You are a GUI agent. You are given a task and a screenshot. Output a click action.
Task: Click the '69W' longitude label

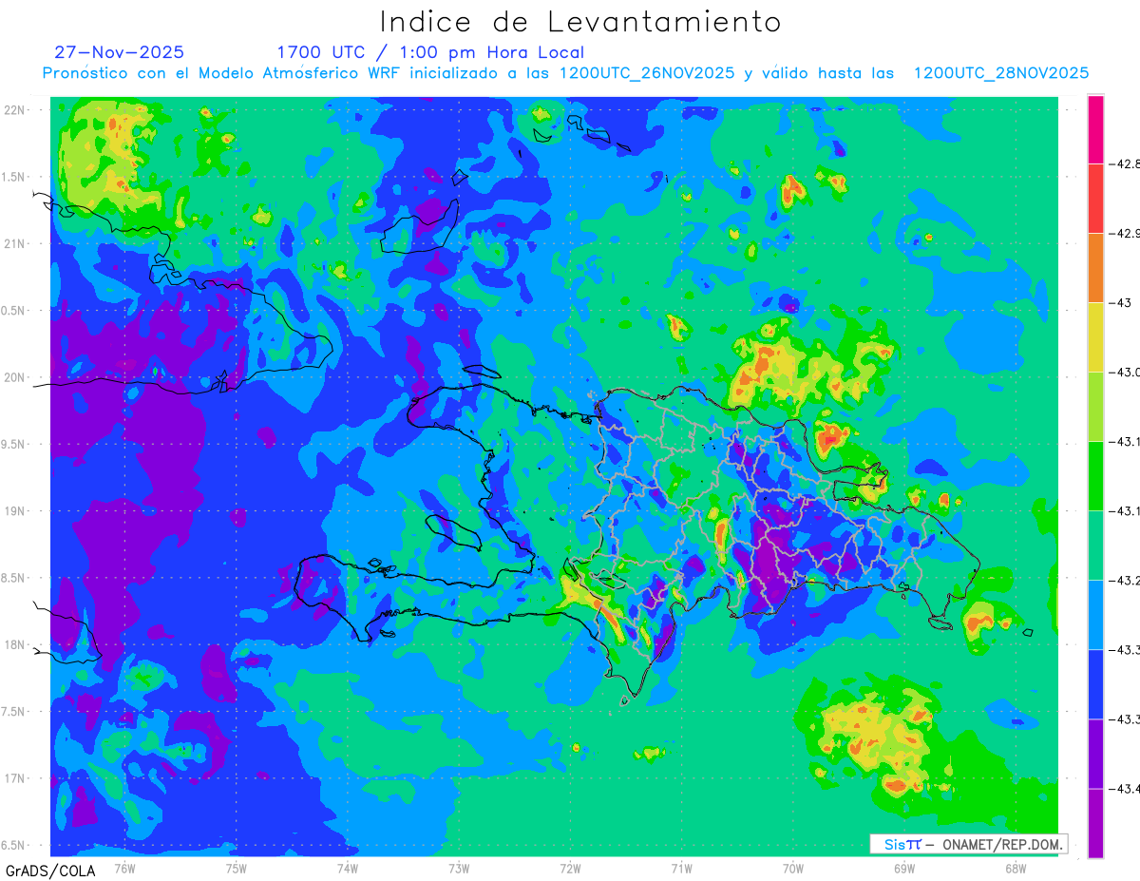coord(904,868)
